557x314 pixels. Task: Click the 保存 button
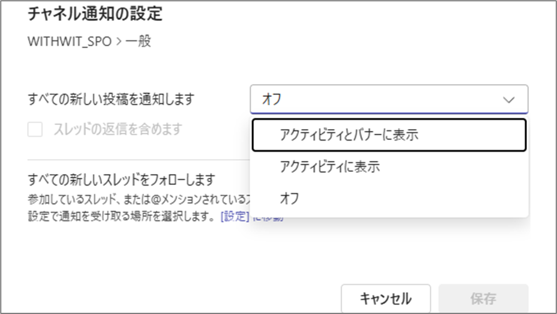coord(483,298)
